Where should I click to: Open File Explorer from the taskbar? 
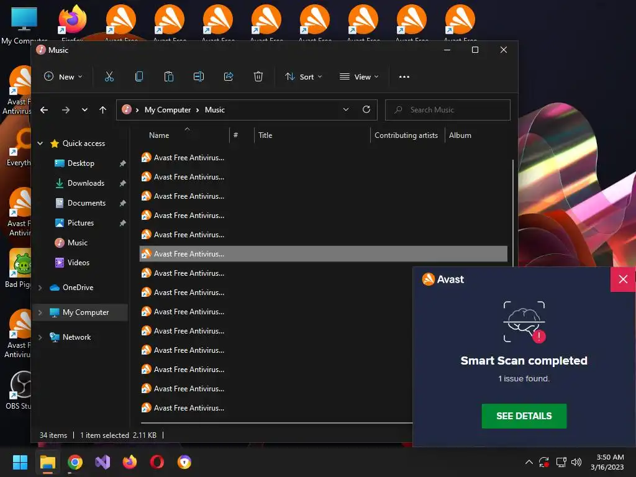click(47, 462)
